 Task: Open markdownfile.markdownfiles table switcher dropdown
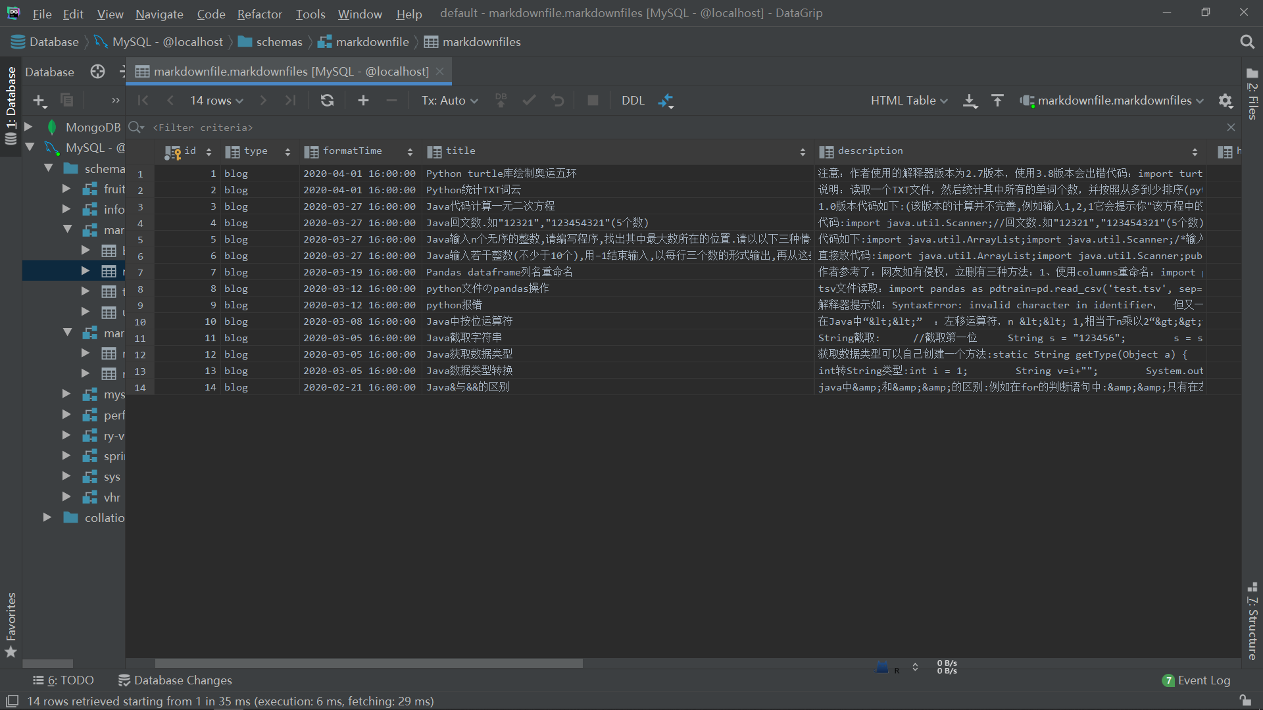1111,100
